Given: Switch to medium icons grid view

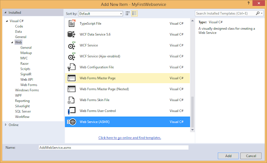Looking at the screenshot, I should click(x=128, y=13).
